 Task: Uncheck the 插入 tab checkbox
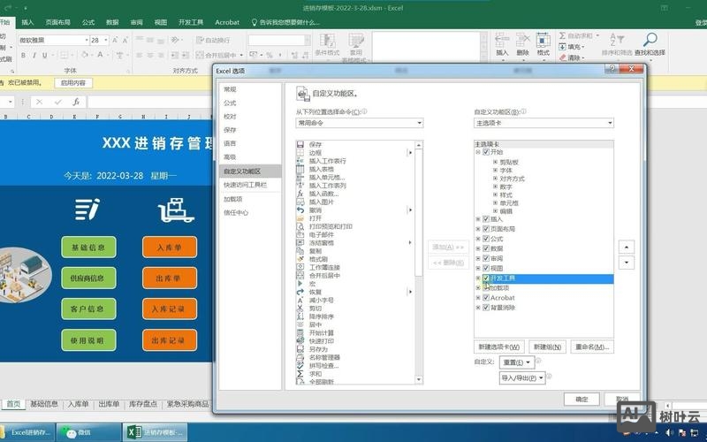tap(486, 218)
